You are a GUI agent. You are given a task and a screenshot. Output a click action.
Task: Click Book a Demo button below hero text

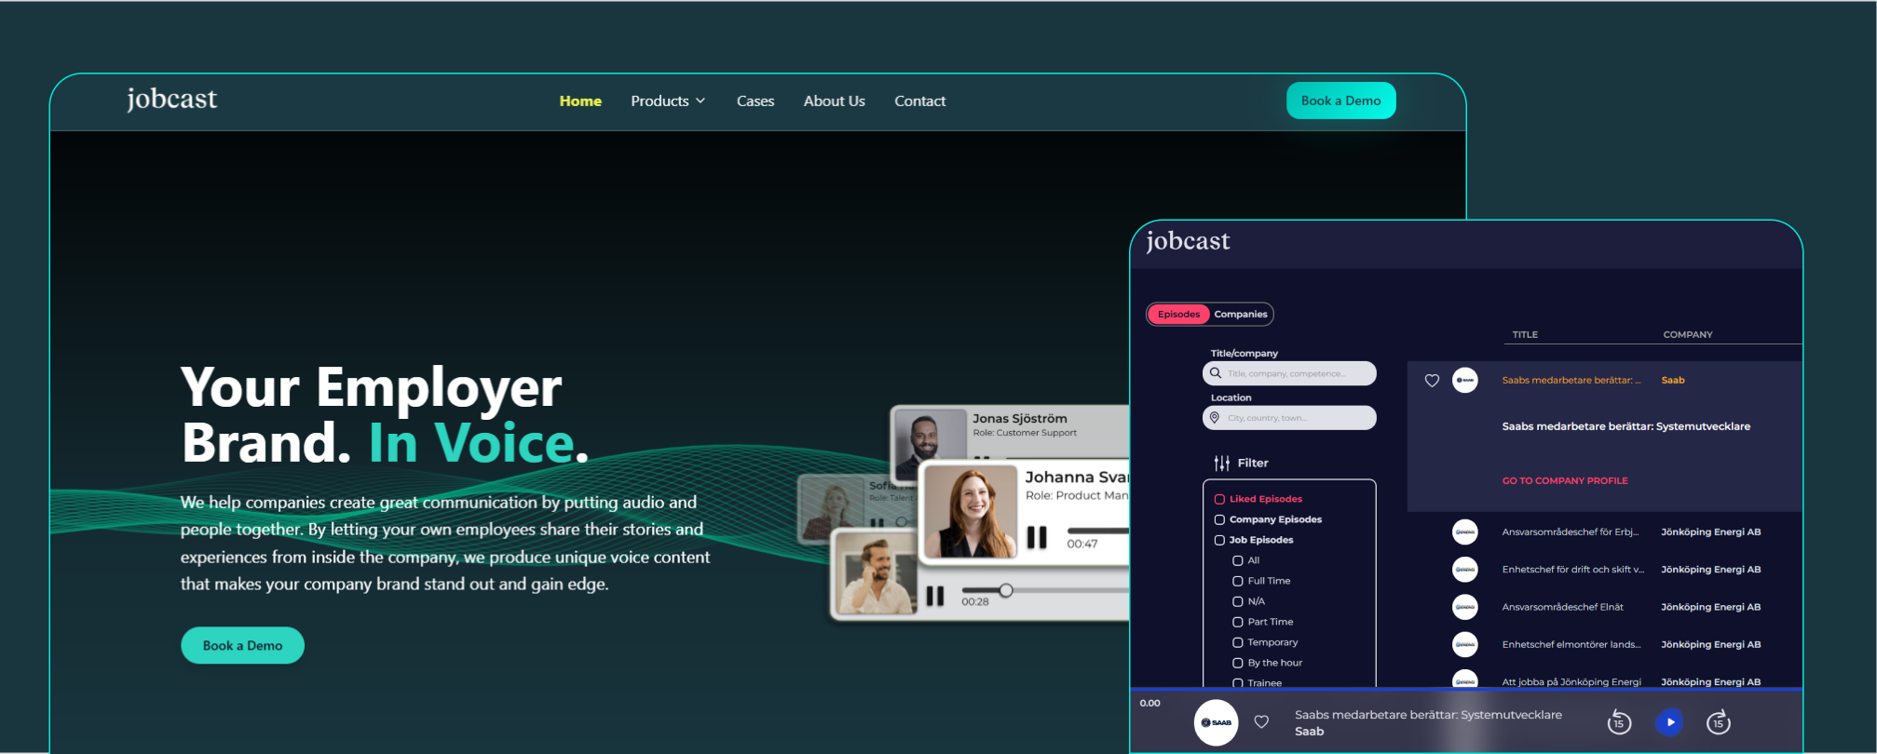[242, 645]
